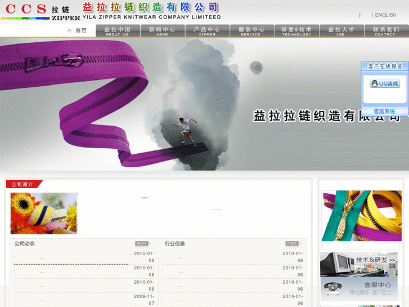Click the CCS Zipper logo
This screenshot has width=409, height=307.
click(41, 12)
